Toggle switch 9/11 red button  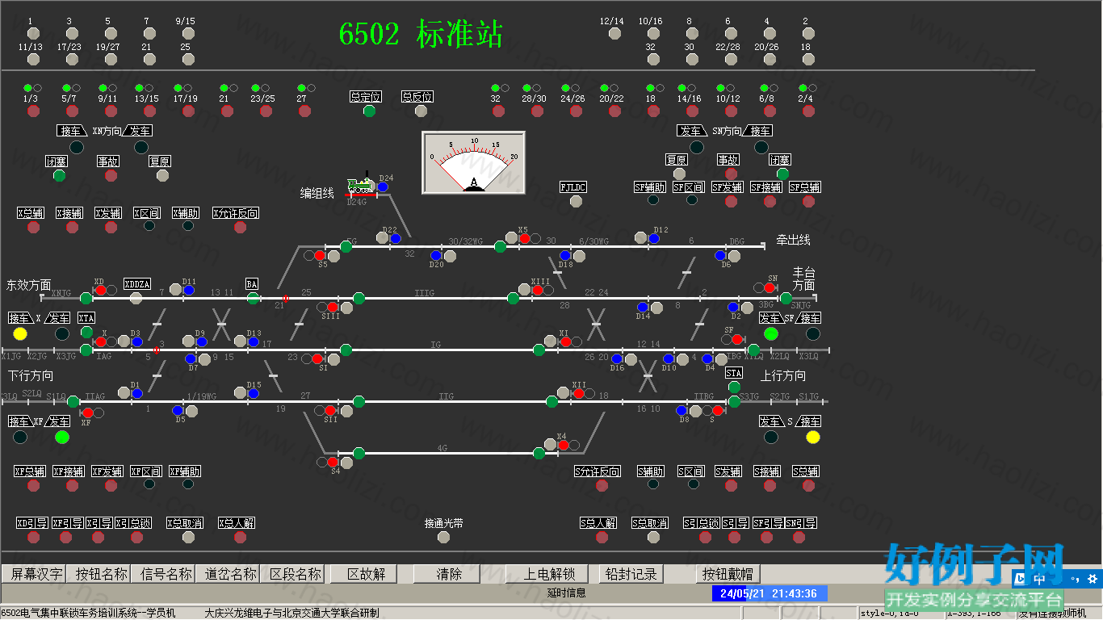pos(111,111)
